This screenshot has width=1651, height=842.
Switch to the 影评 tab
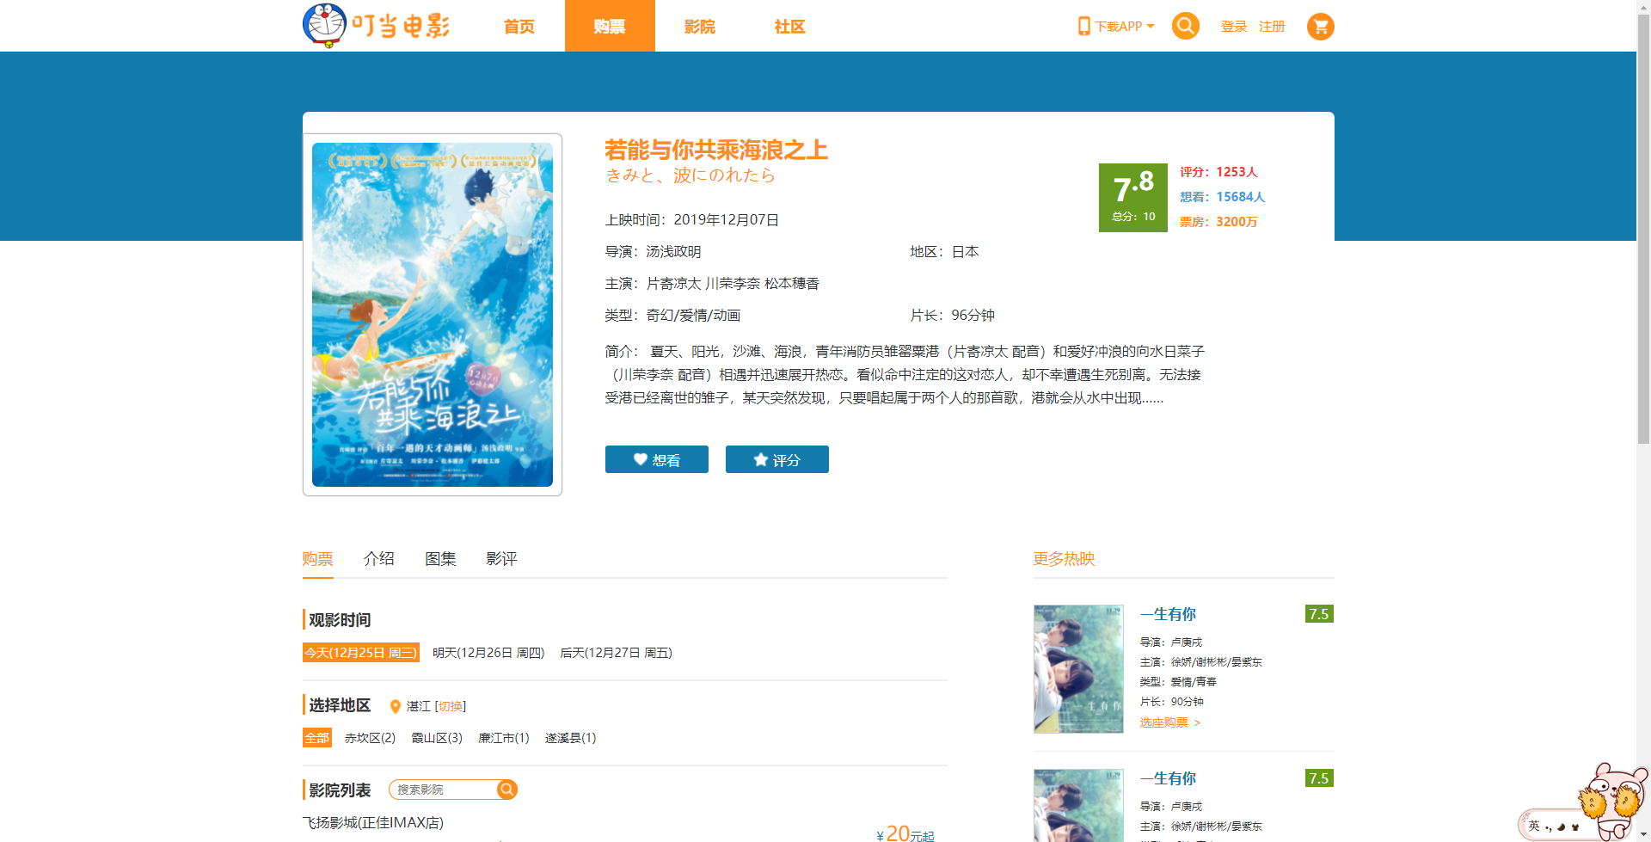click(x=501, y=559)
